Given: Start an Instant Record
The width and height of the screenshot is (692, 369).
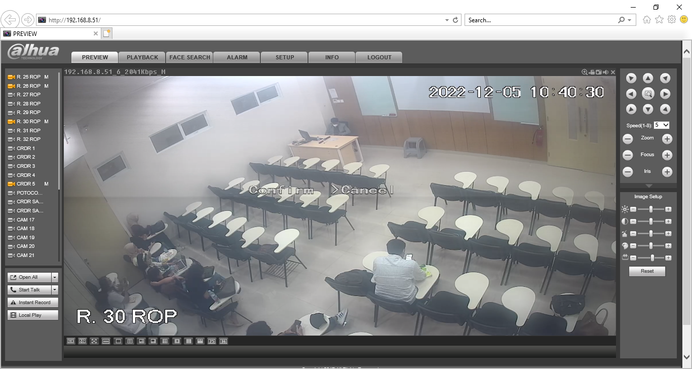Looking at the screenshot, I should (x=33, y=303).
